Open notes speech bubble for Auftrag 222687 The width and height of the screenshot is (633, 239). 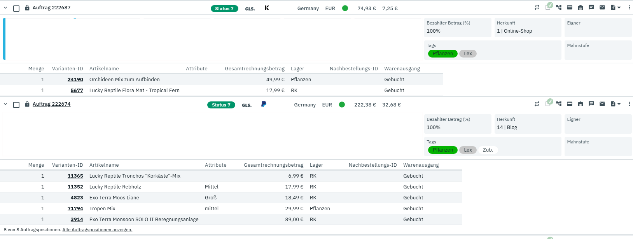point(591,7)
